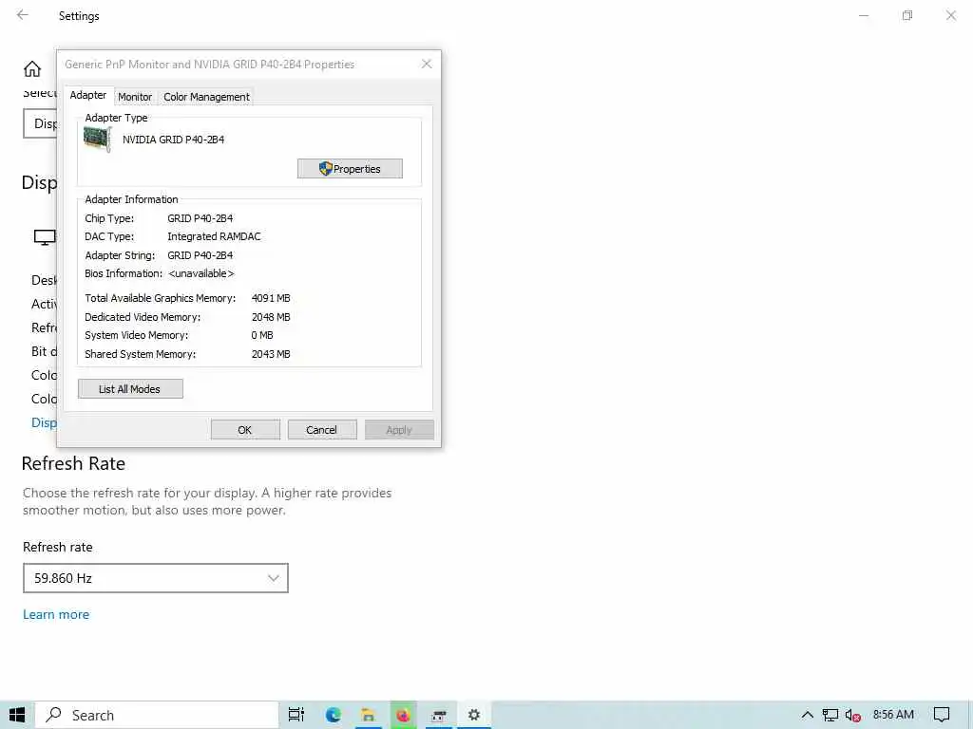Click the Chip Type value GRID P40-2B4
973x729 pixels.
[200, 218]
